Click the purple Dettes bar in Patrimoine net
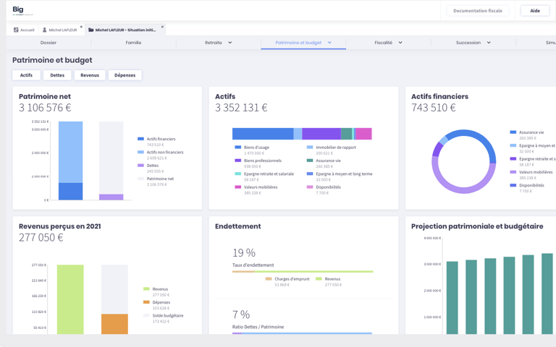Image resolution: width=556 pixels, height=347 pixels. pos(111,197)
